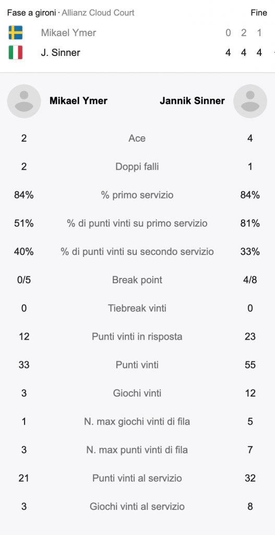Image resolution: width=275 pixels, height=535 pixels.
Task: Select the Mikael Ymer name in the stats header
Action: (78, 101)
